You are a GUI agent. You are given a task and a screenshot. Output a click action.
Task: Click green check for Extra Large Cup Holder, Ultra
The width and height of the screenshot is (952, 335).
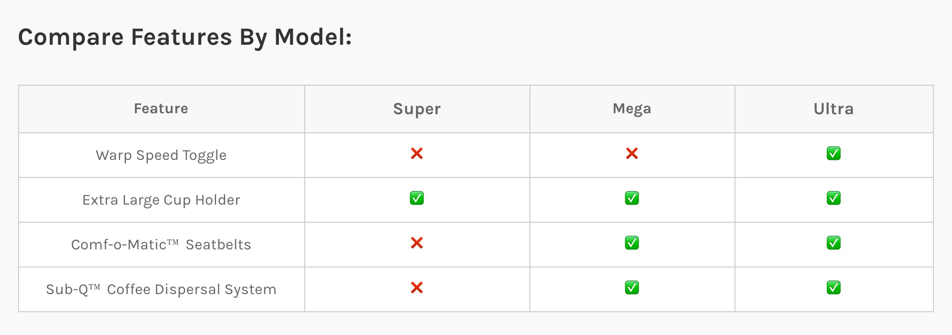tap(834, 198)
